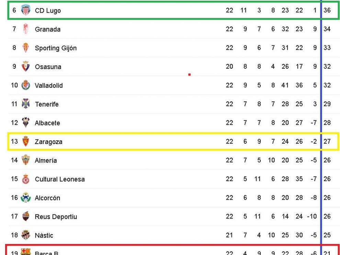Click the Osasuna club crest
The height and width of the screenshot is (255, 340).
click(26, 66)
